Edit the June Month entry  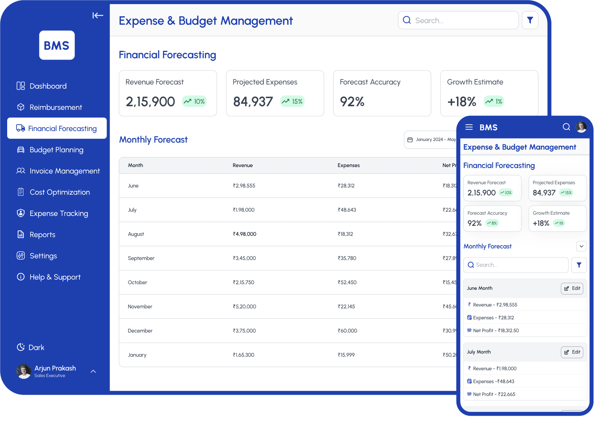coord(572,288)
